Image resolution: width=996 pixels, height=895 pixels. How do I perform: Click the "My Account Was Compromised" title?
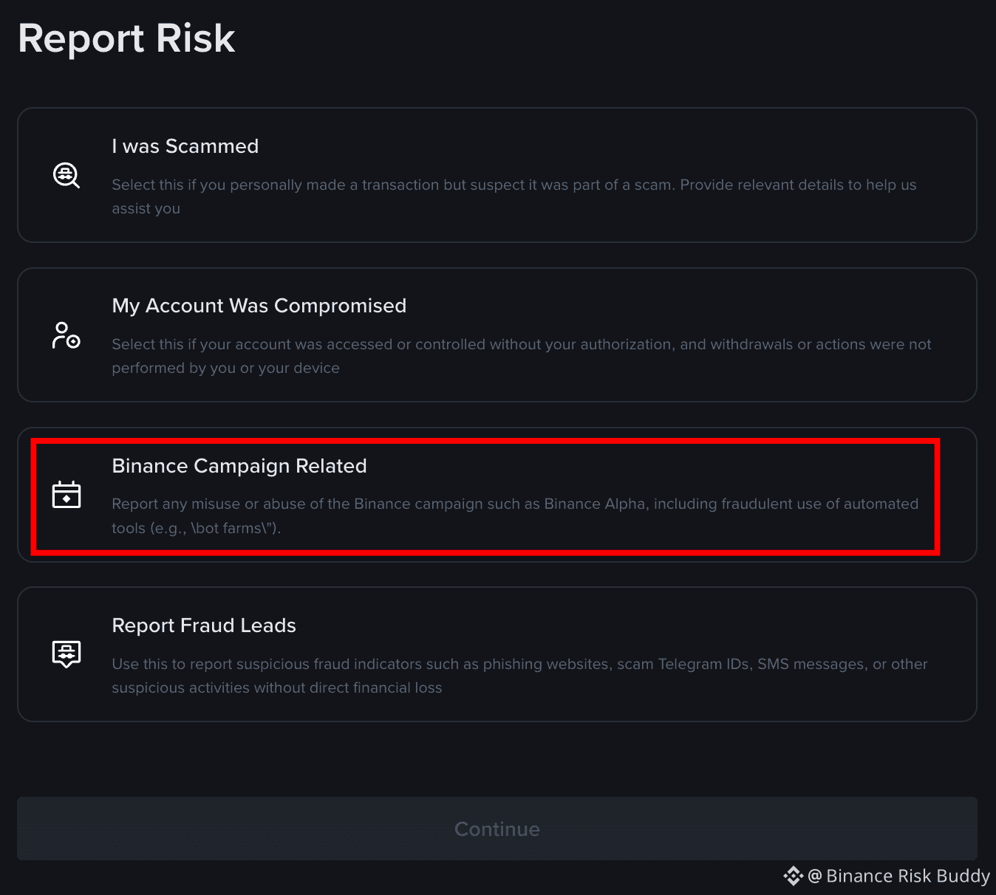point(259,306)
